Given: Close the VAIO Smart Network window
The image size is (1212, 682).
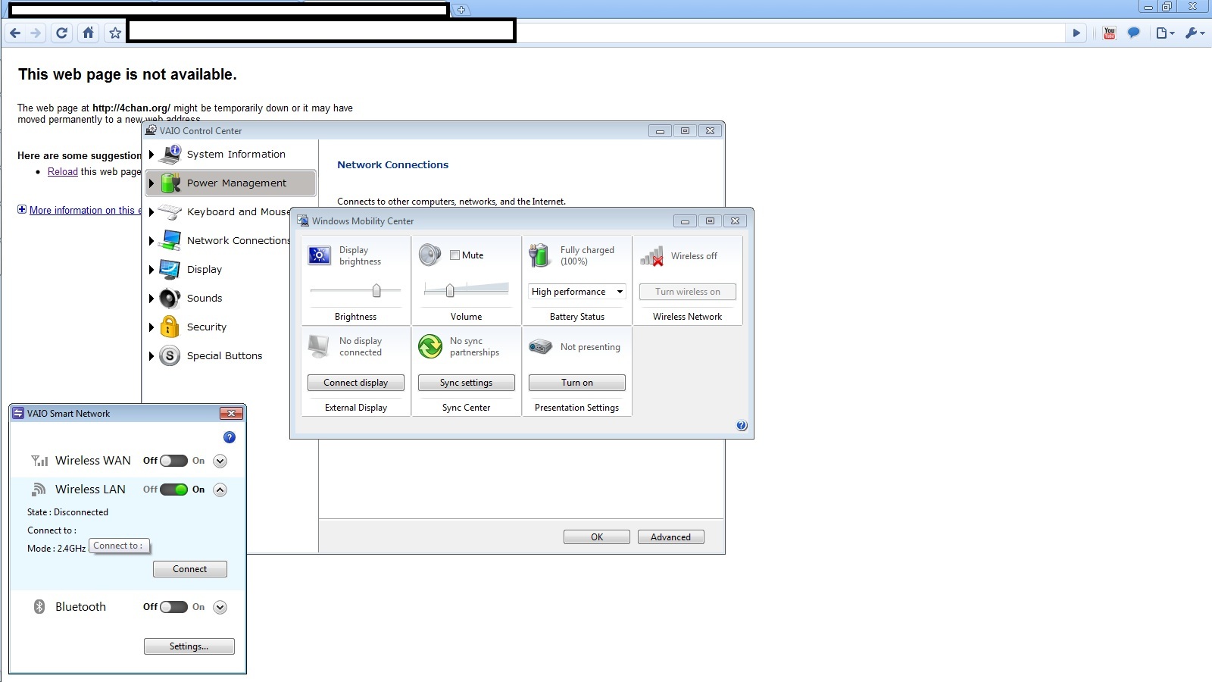Looking at the screenshot, I should [231, 414].
